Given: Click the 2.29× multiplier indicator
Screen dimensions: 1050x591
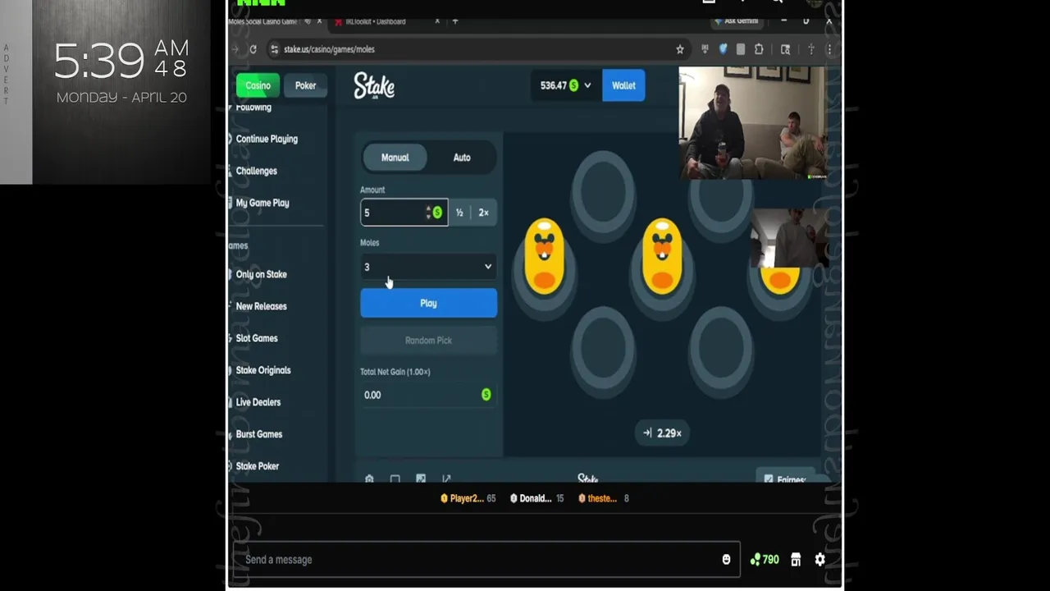Looking at the screenshot, I should [x=663, y=433].
